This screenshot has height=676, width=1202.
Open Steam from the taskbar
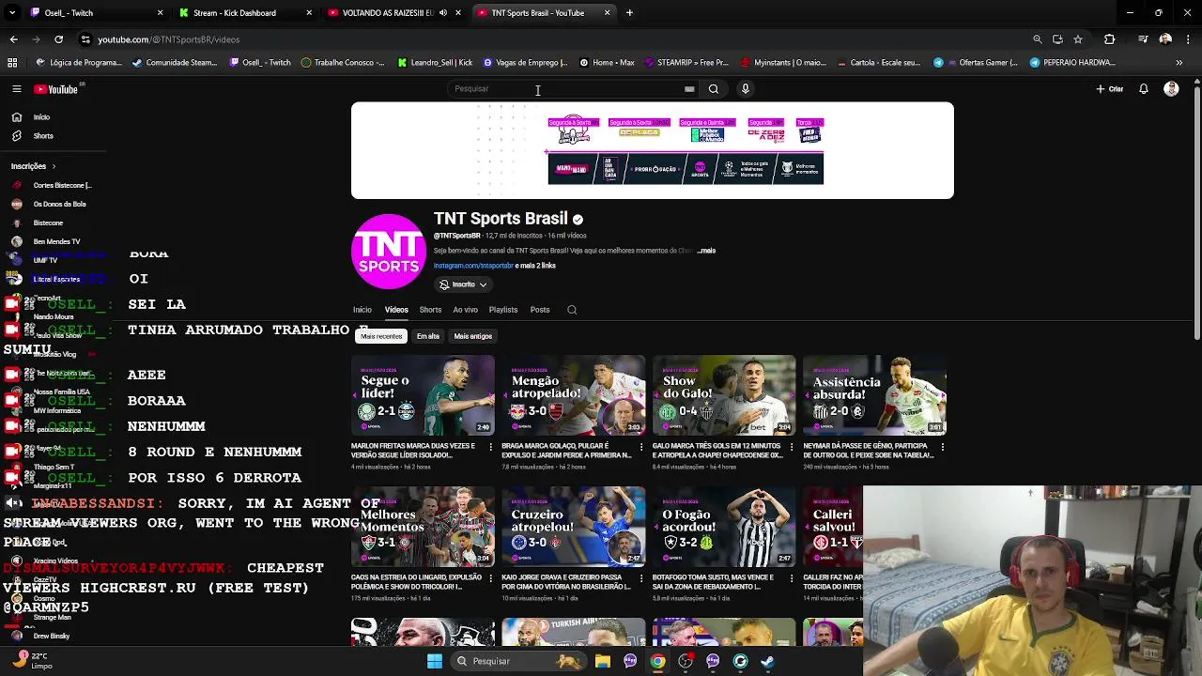click(767, 661)
